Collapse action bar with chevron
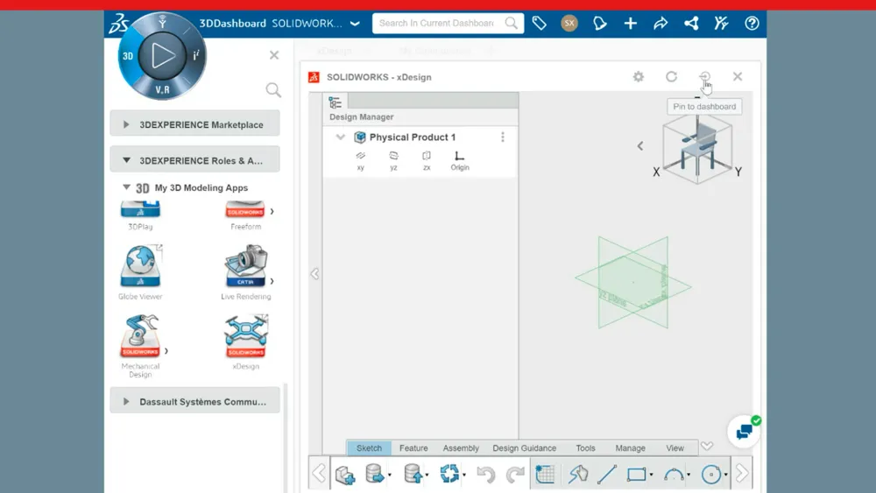The height and width of the screenshot is (493, 876). (x=707, y=446)
